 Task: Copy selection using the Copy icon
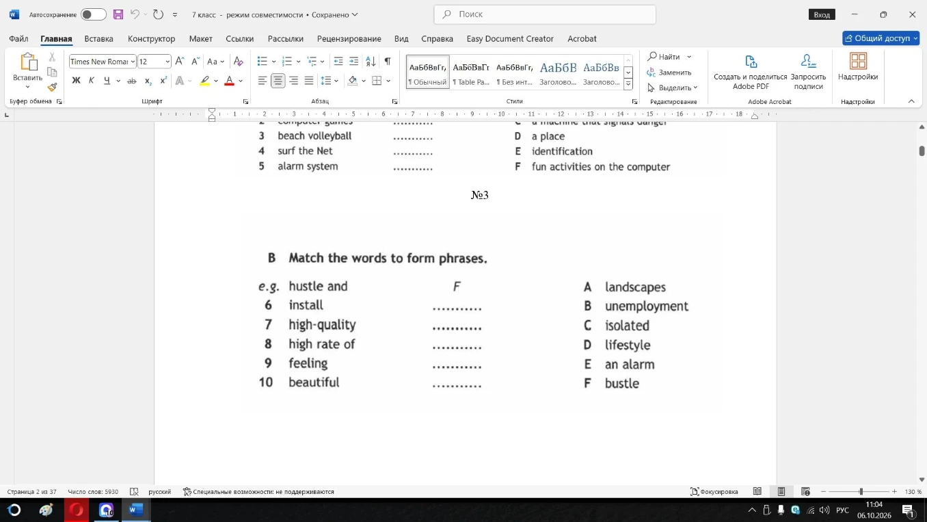click(x=52, y=72)
